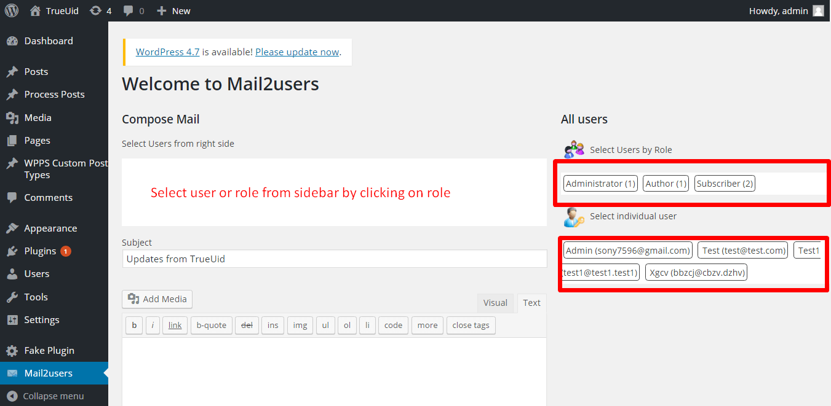Click the Comments sidebar bubble icon

(12, 198)
